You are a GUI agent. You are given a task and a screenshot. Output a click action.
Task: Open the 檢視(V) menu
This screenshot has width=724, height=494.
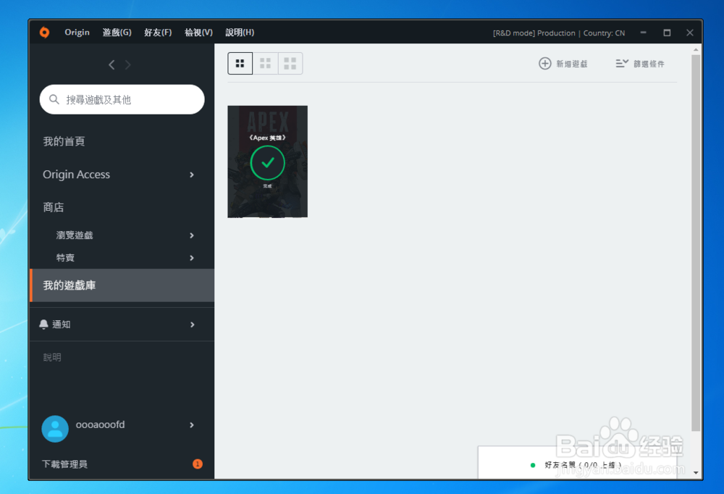198,33
